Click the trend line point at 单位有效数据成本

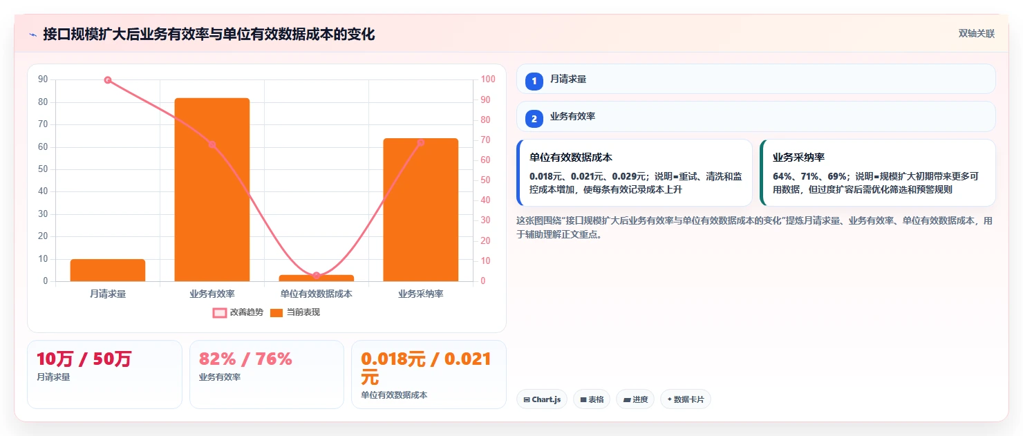point(317,276)
